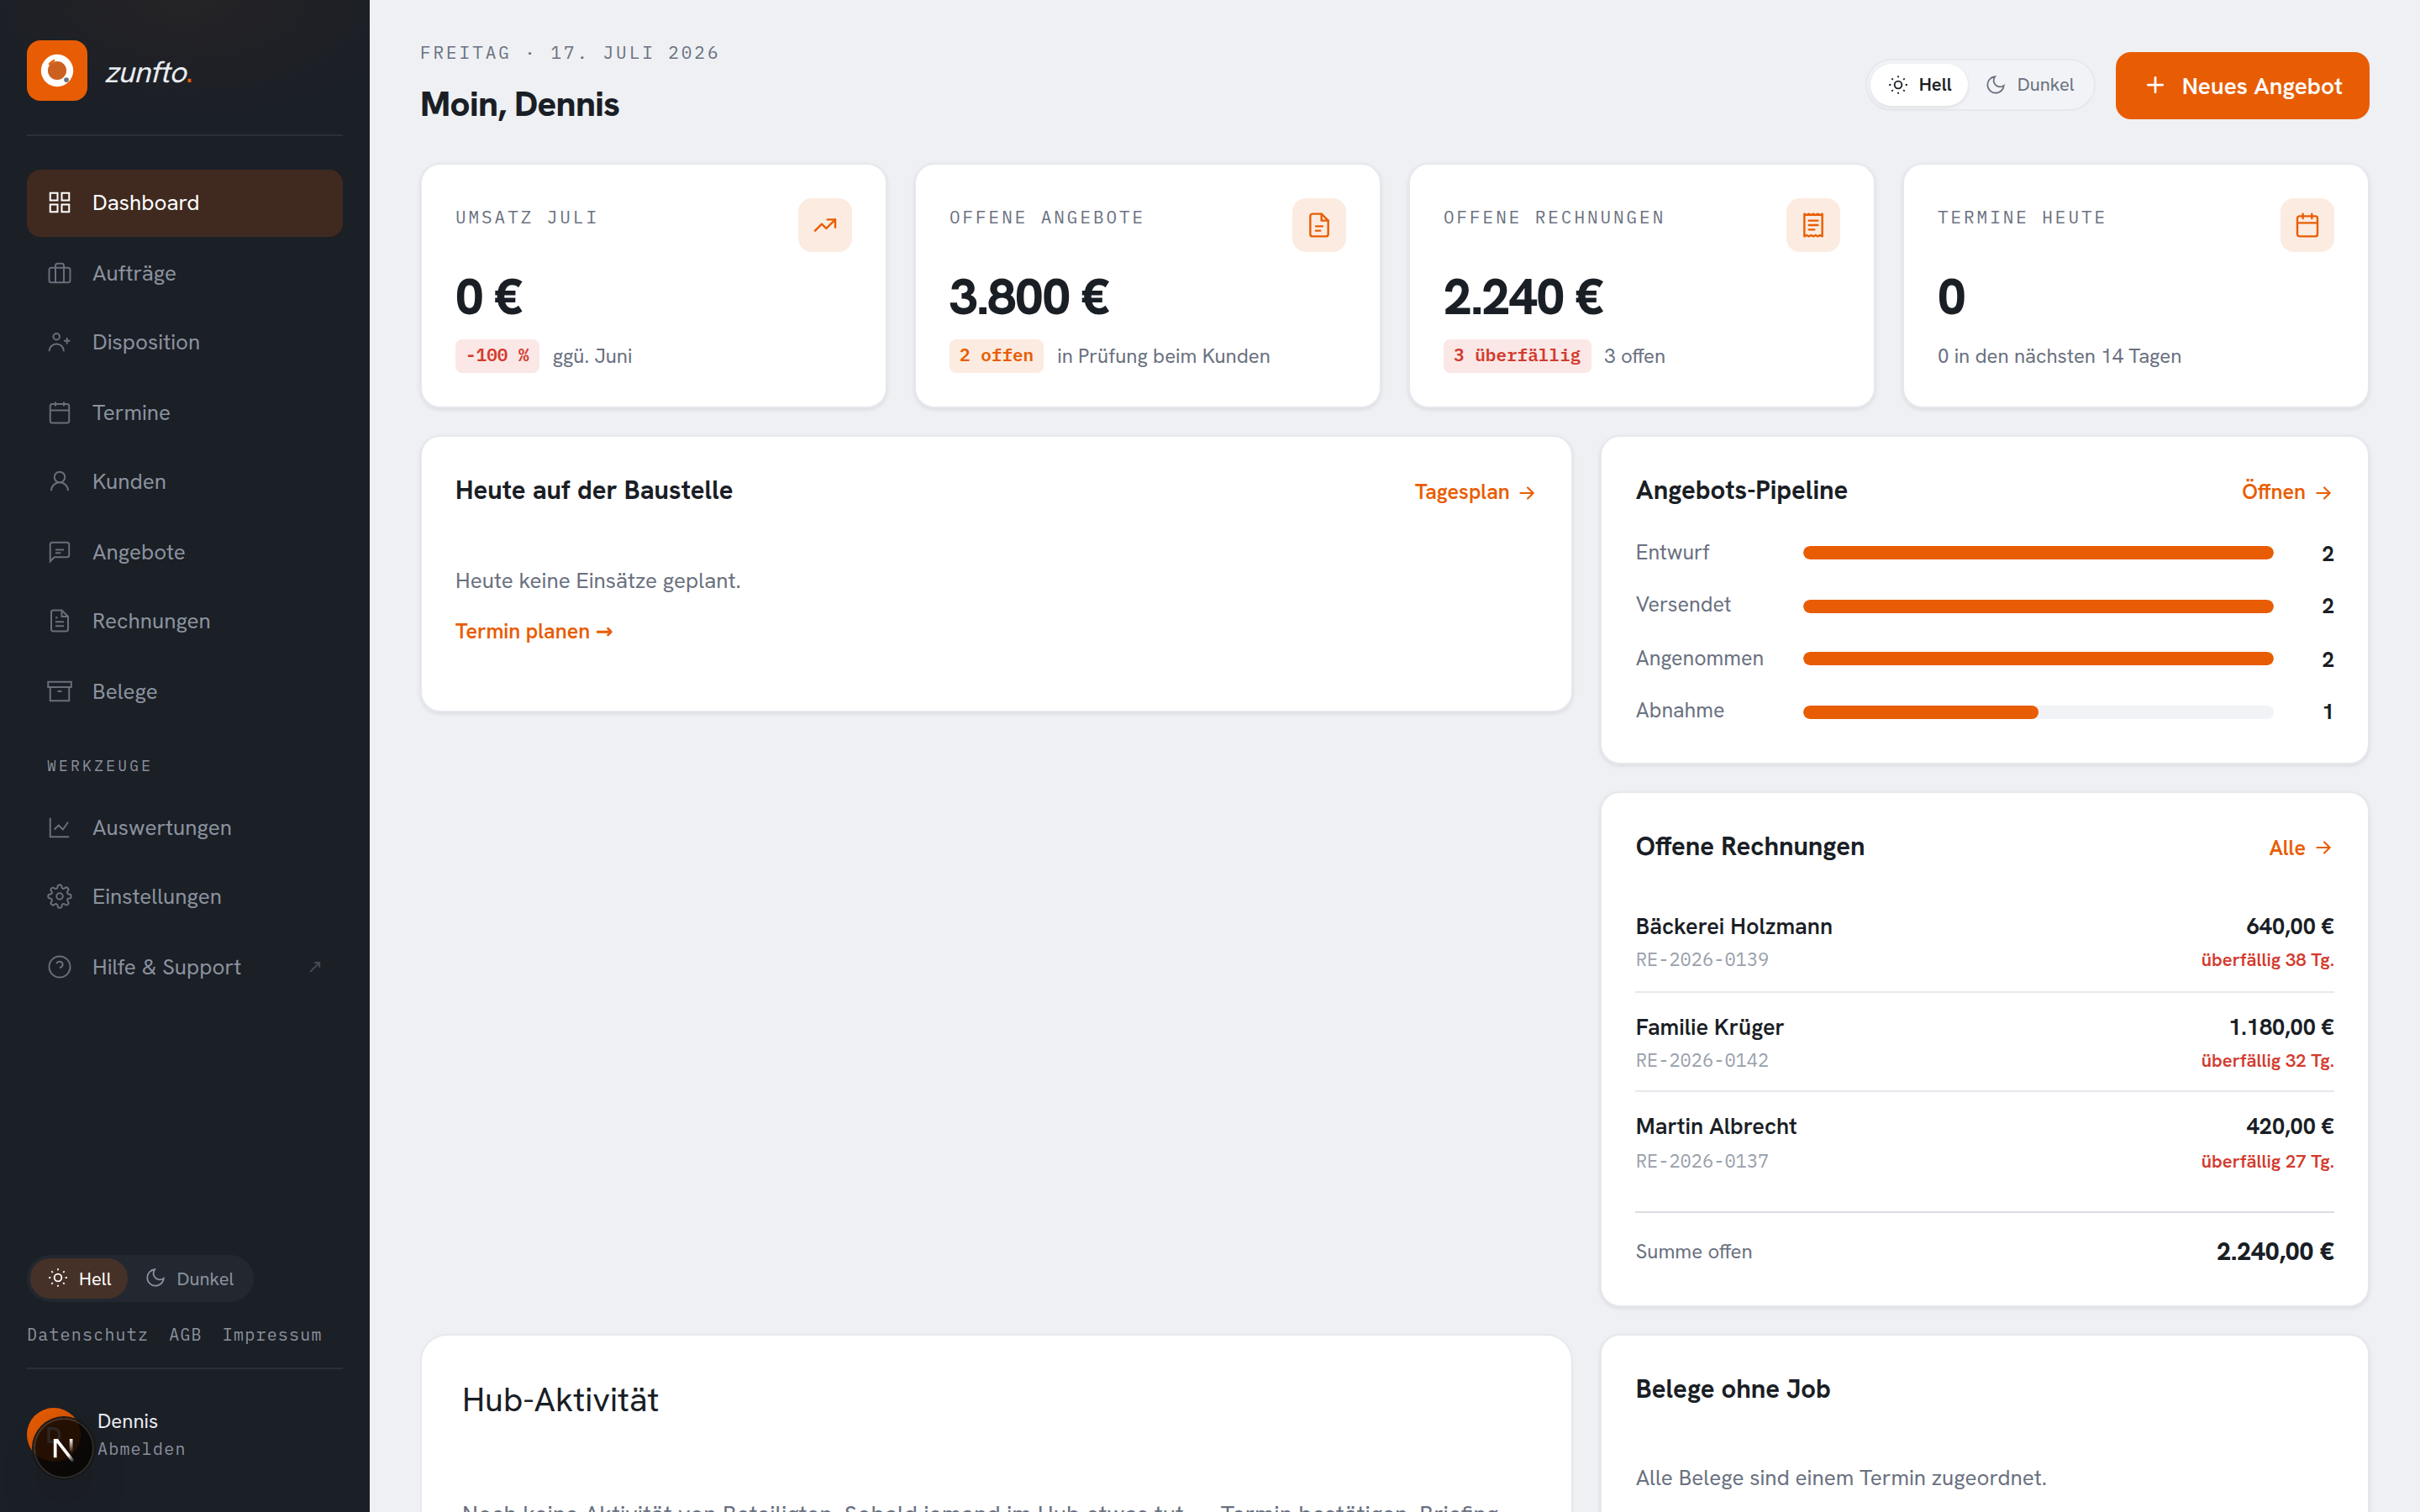The width and height of the screenshot is (2420, 1512).
Task: Click the Summe offen amount 2.240,00 €
Action: (x=2275, y=1252)
